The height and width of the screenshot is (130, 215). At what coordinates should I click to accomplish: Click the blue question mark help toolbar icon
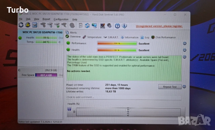[x=117, y=26]
